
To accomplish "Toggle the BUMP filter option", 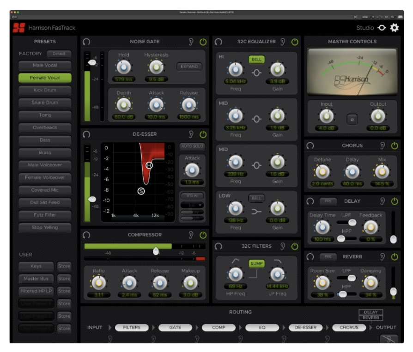I will (x=256, y=263).
